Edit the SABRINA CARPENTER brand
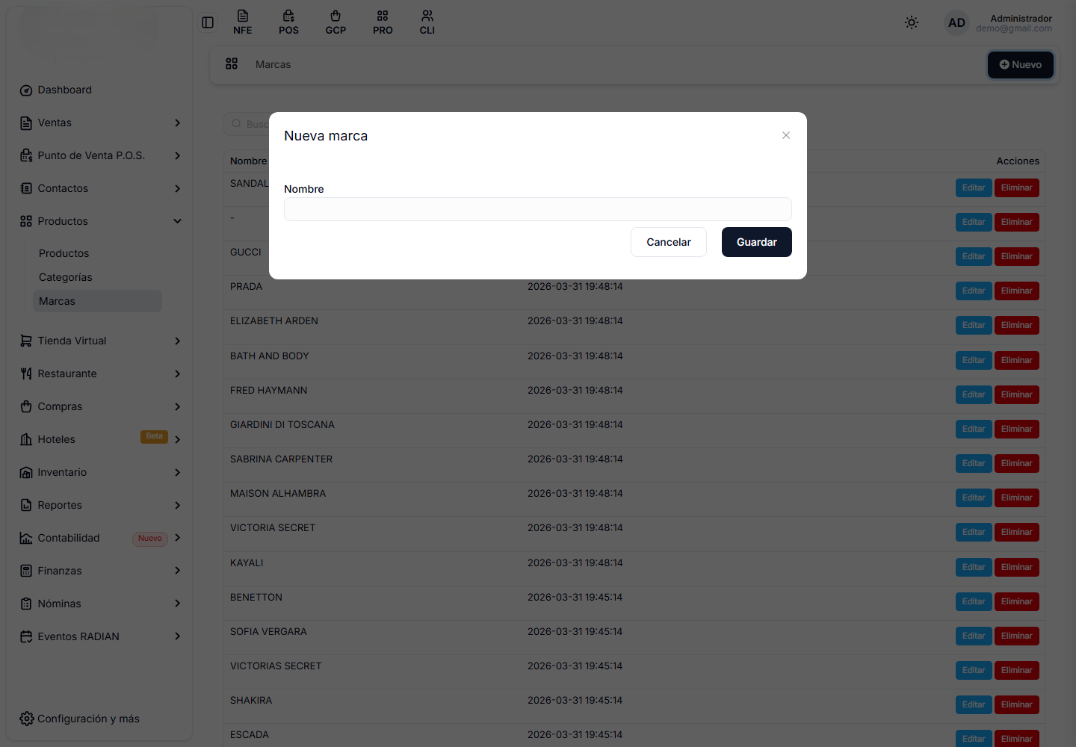Screen dimensions: 1076x747 click(x=974, y=463)
